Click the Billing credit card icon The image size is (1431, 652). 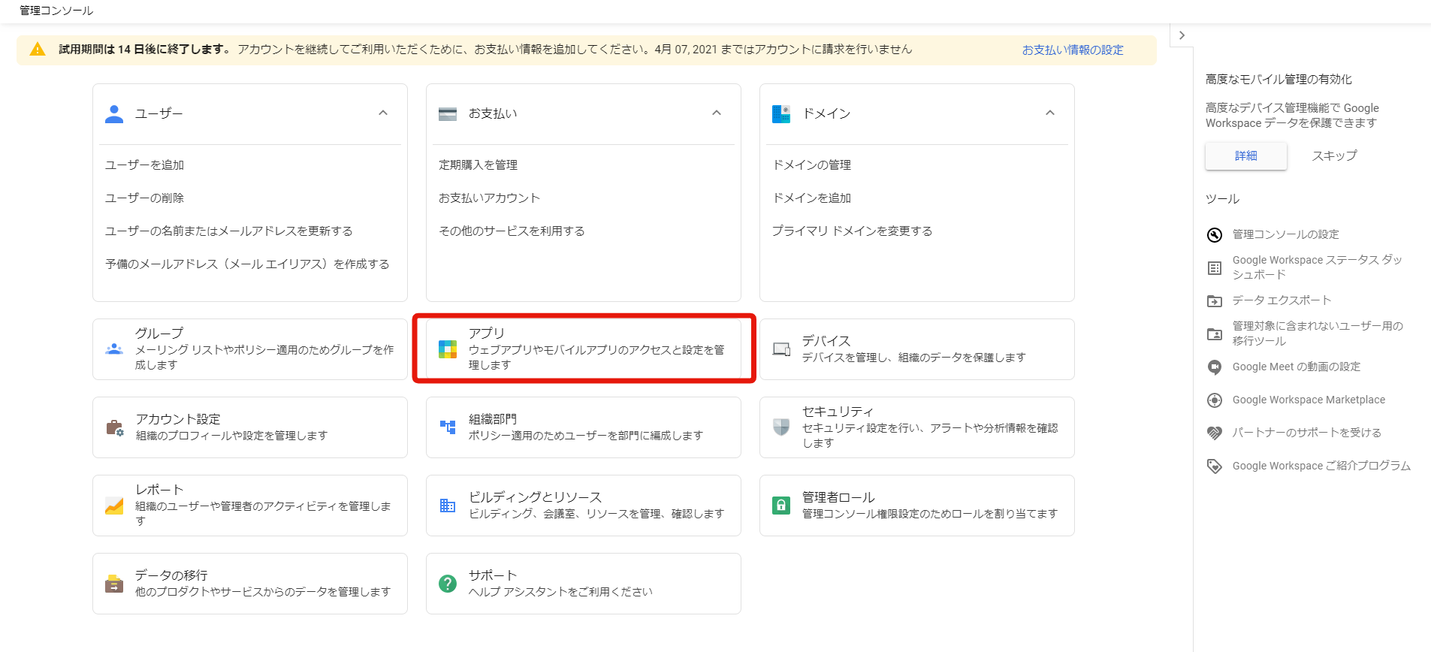pos(448,114)
